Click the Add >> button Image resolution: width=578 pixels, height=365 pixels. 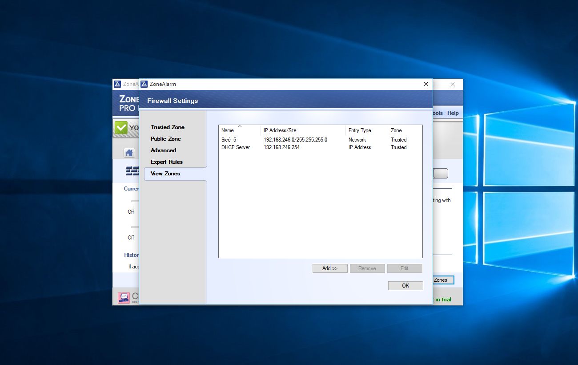click(330, 268)
